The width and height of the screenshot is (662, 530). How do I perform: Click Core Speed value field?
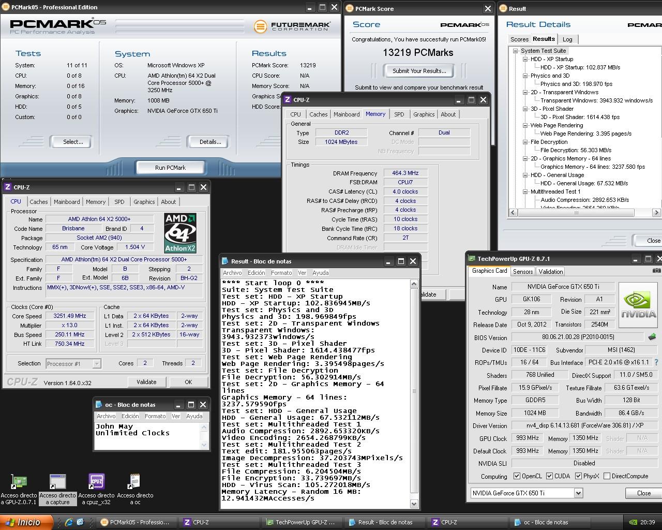tap(70, 316)
